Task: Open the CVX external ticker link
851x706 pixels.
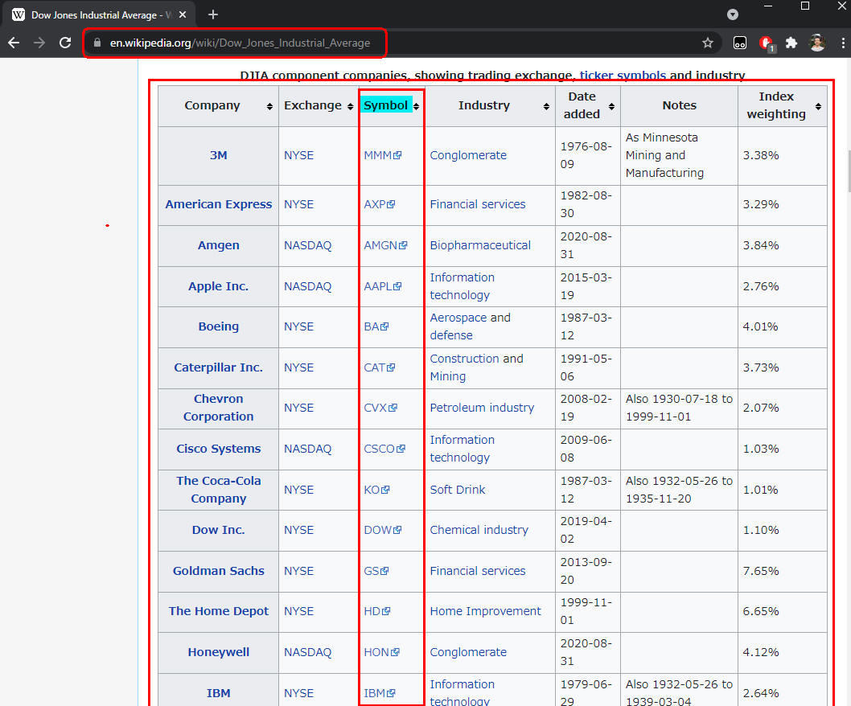Action: pyautogui.click(x=380, y=408)
